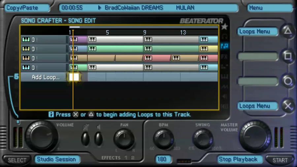Open the top-right Menu

click(270, 8)
